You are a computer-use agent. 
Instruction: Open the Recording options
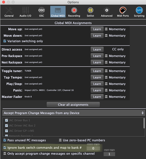pos(74,12)
